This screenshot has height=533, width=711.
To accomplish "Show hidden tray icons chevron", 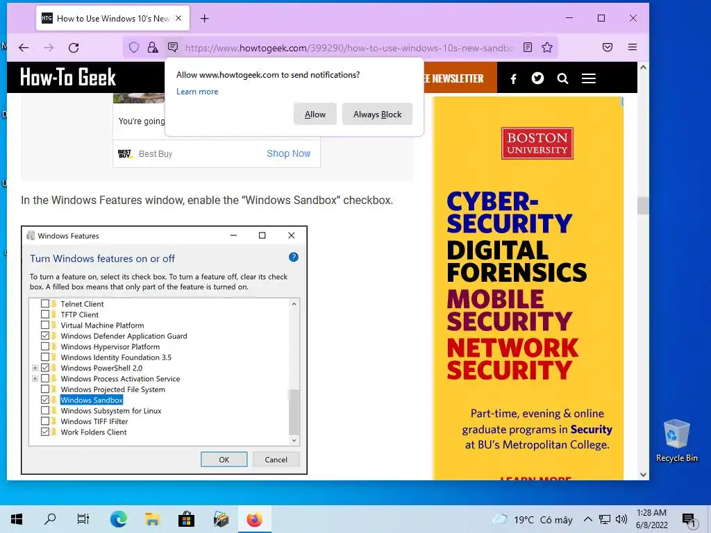I will click(x=587, y=519).
